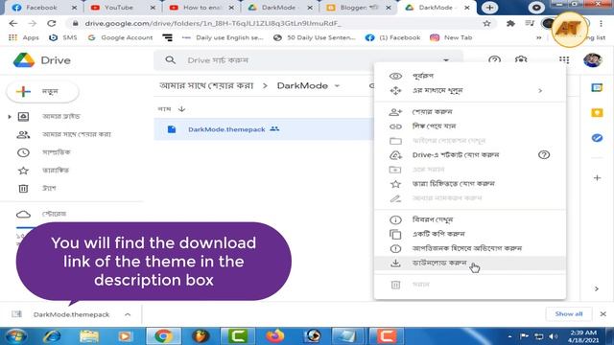Switch to the Facebook browser tab
This screenshot has width=614, height=345.
coord(44,8)
